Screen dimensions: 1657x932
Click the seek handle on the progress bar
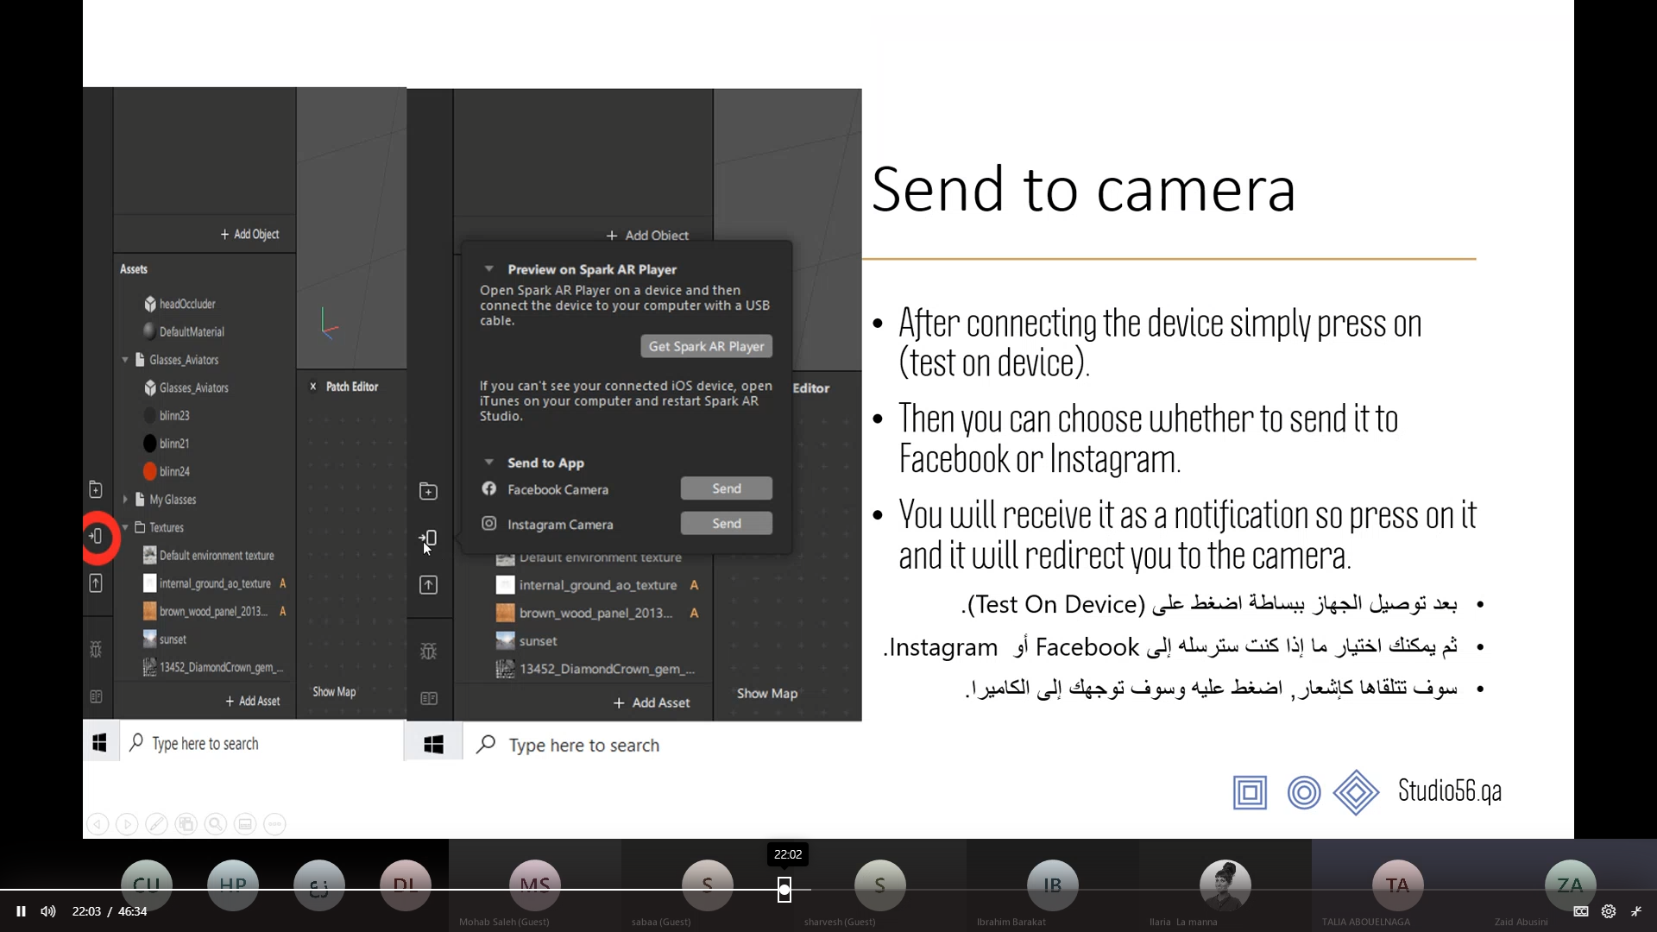pos(784,890)
